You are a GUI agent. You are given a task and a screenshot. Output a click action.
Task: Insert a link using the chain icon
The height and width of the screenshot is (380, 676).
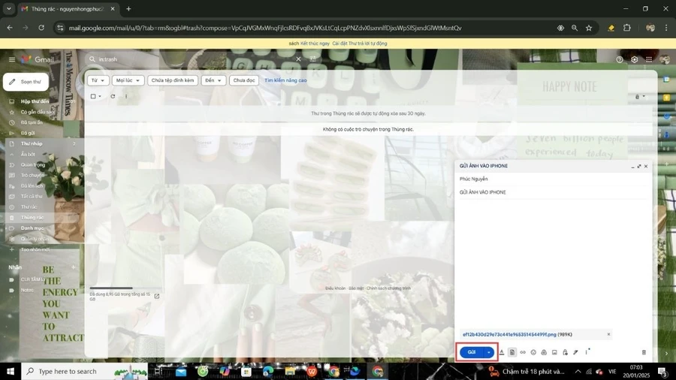click(x=523, y=352)
